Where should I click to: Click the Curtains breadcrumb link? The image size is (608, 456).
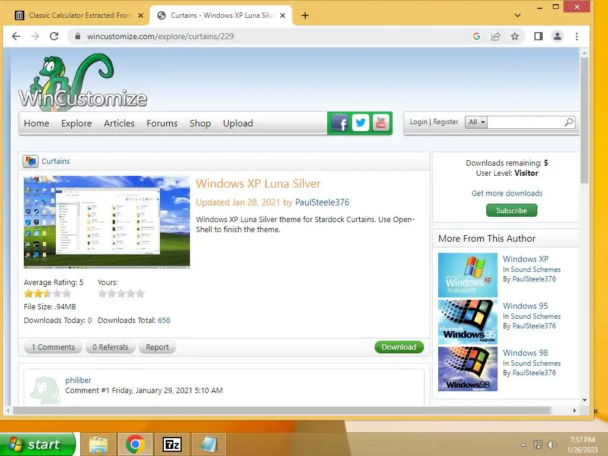point(55,161)
